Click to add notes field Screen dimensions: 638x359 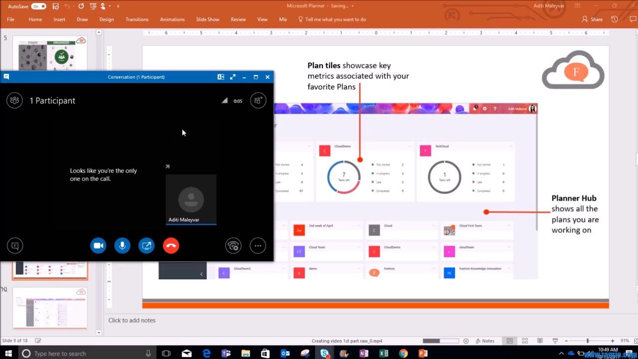(132, 320)
